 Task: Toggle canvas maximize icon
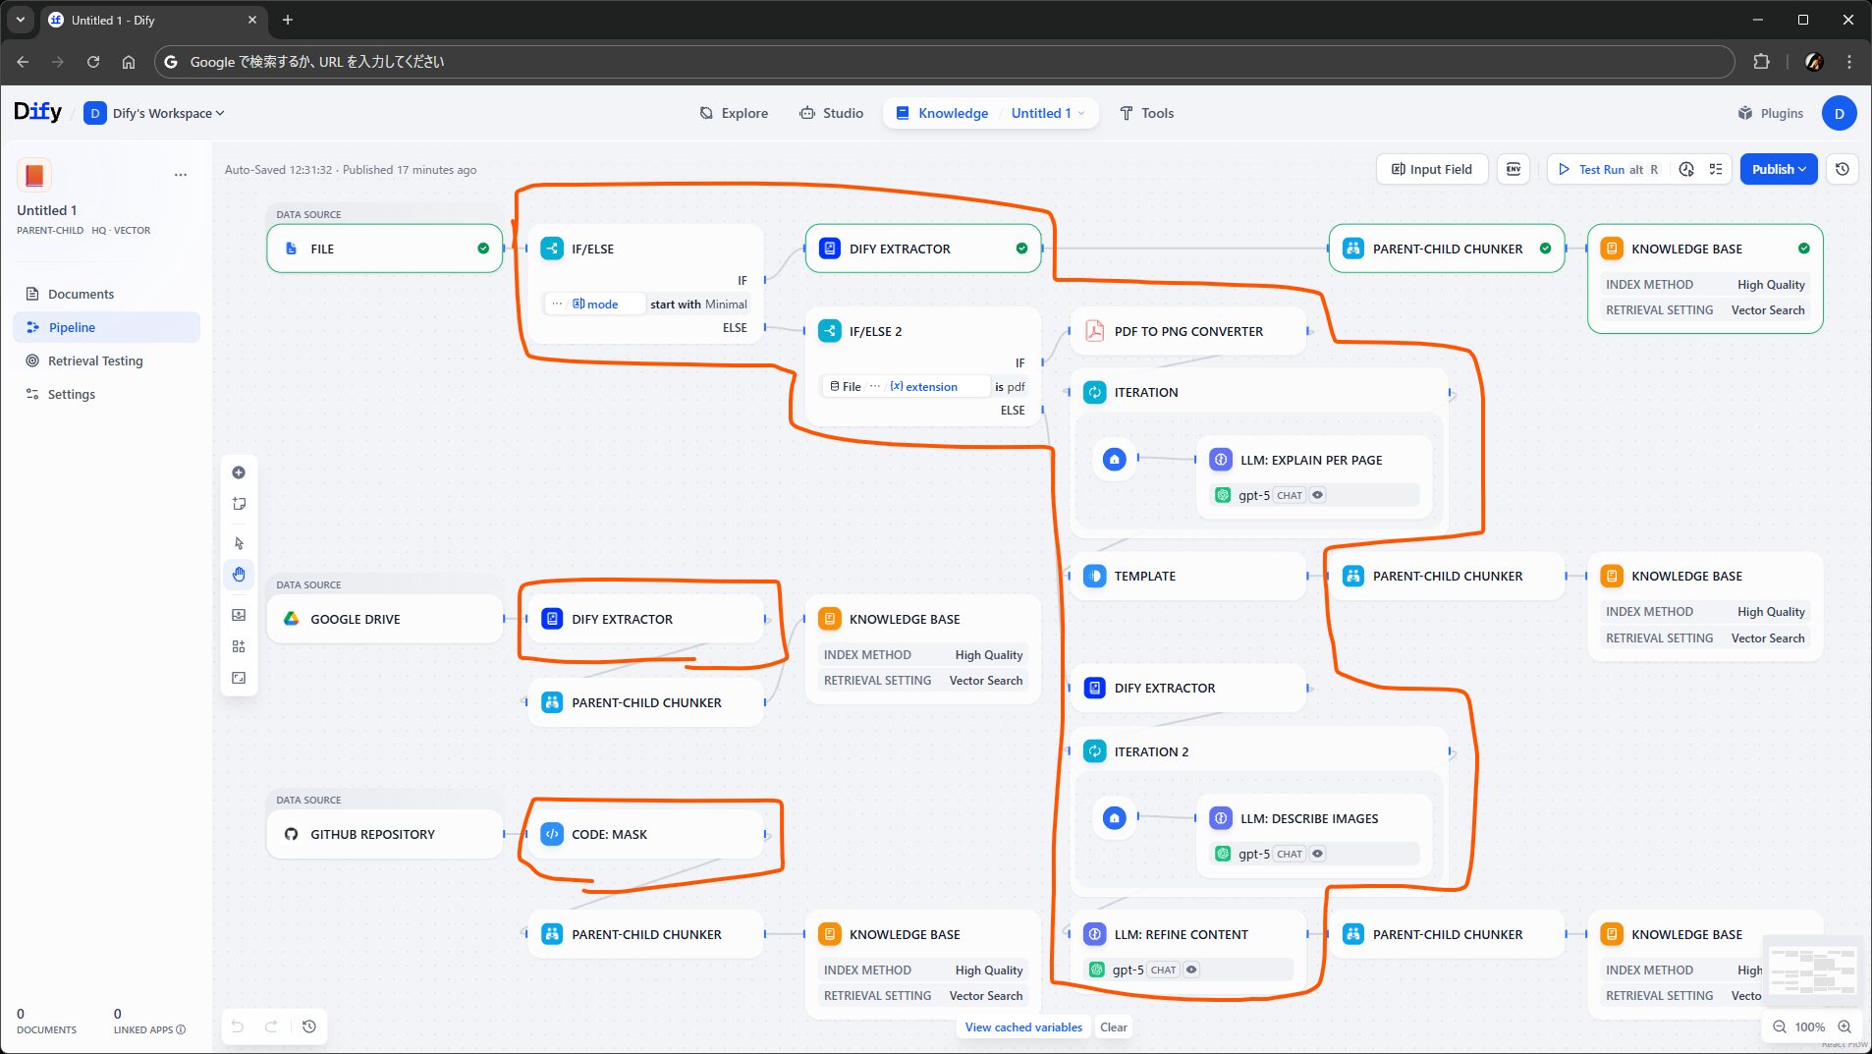pos(239,678)
